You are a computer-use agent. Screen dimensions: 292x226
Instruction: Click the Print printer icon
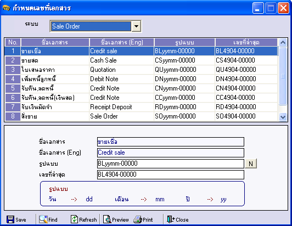[x=138, y=219]
